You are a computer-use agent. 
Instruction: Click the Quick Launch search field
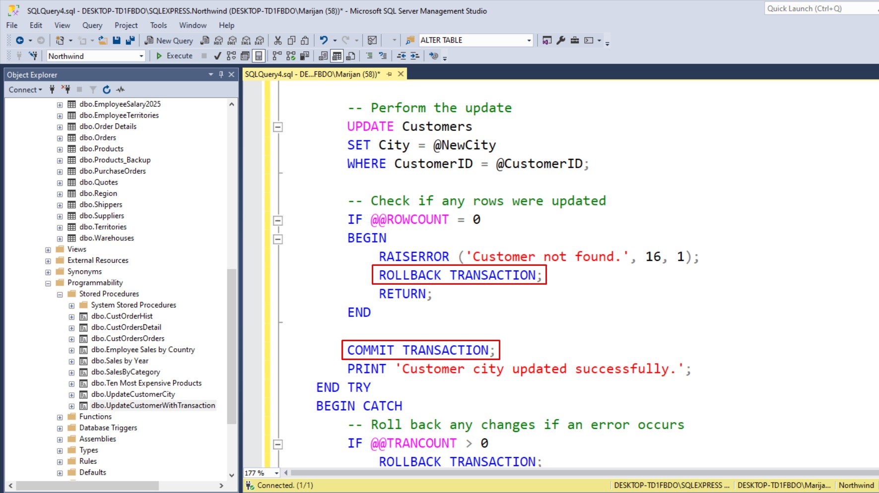tap(819, 8)
